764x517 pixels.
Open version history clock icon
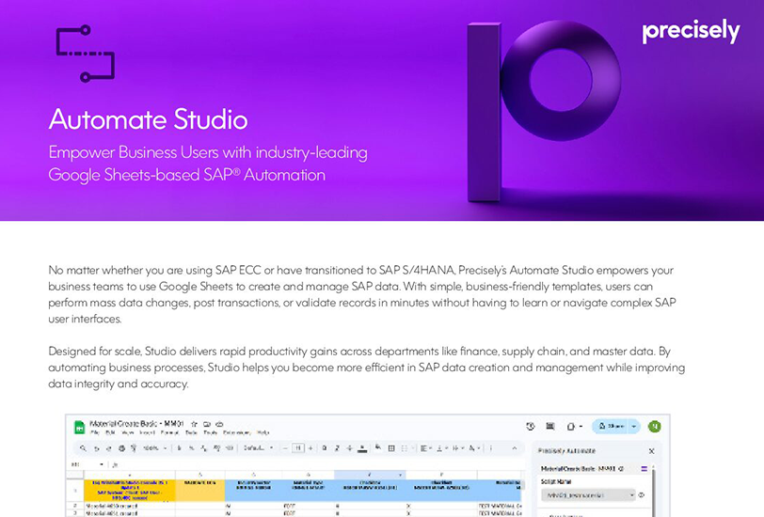click(530, 427)
